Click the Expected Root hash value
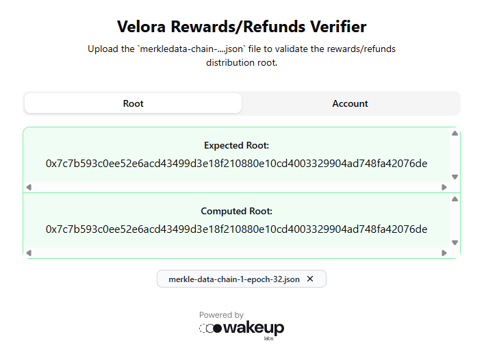Image resolution: width=497 pixels, height=354 pixels. (x=236, y=164)
